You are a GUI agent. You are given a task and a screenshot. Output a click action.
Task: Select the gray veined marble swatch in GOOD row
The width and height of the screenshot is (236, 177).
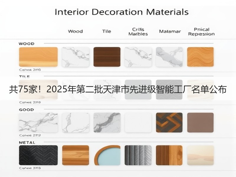107,122
